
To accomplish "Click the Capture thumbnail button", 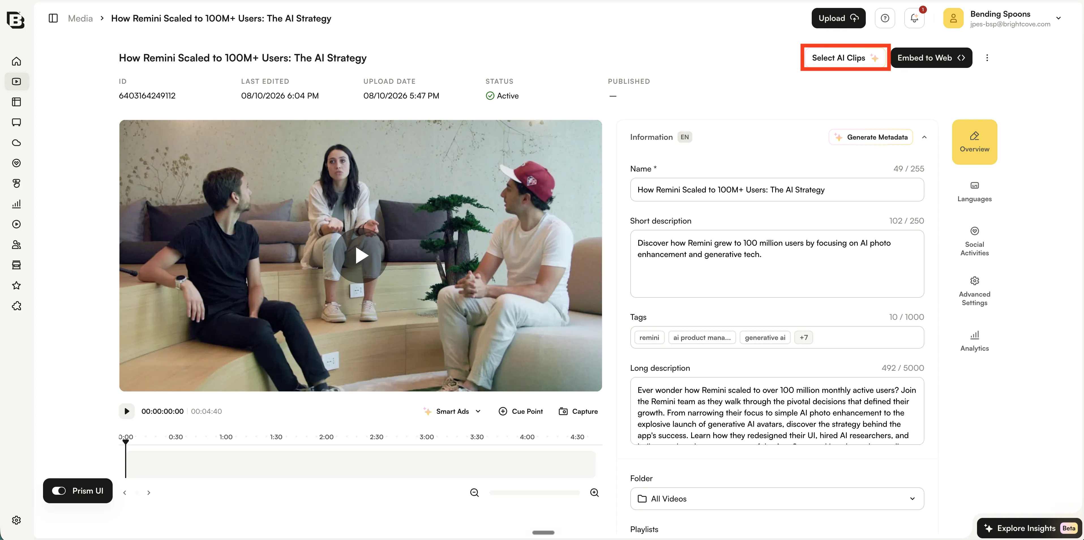I will 578,411.
